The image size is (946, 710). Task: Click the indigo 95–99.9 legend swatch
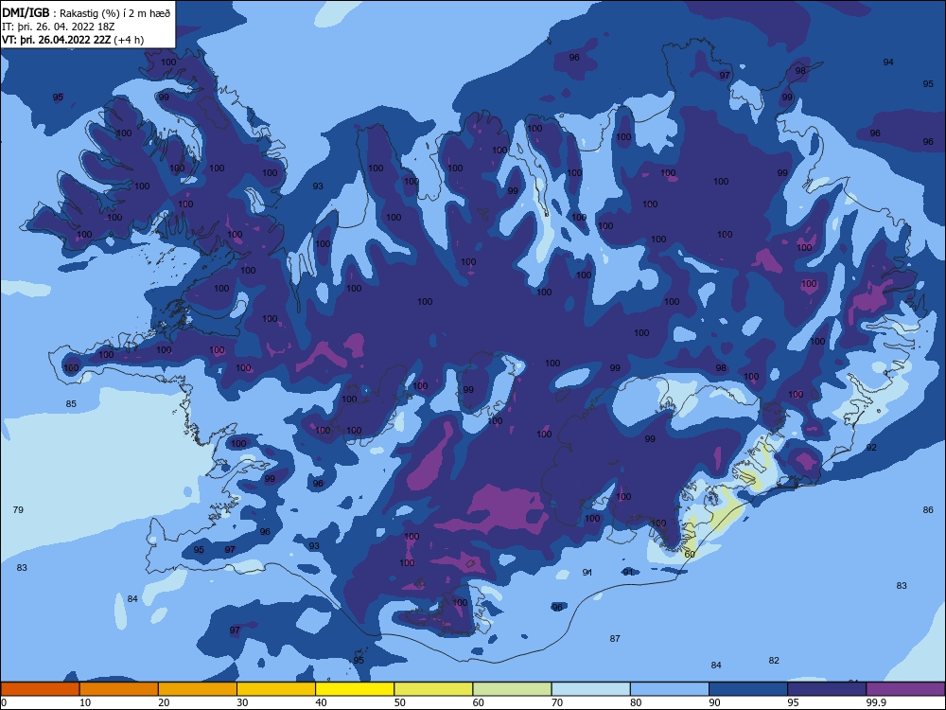tap(827, 689)
